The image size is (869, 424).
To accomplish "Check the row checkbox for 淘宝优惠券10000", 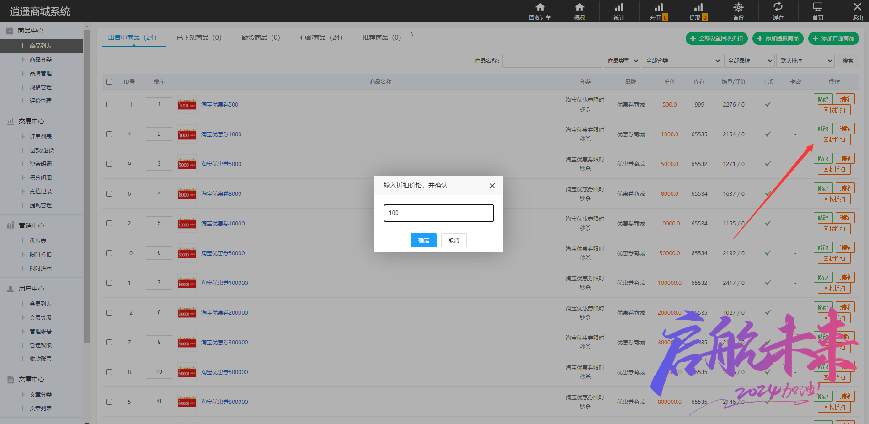I will pyautogui.click(x=109, y=223).
